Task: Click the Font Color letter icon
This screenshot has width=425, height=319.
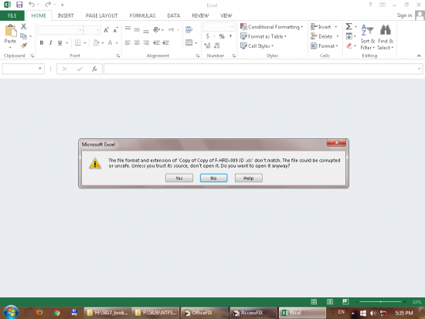Action: click(110, 42)
